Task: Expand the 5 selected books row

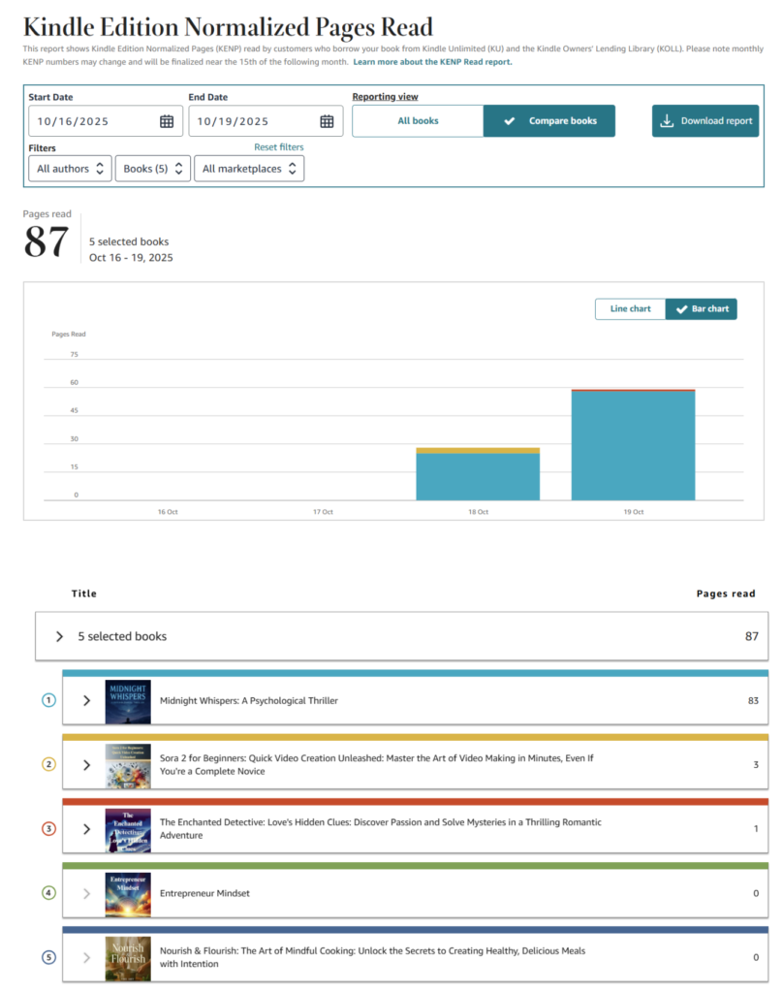Action: (60, 637)
